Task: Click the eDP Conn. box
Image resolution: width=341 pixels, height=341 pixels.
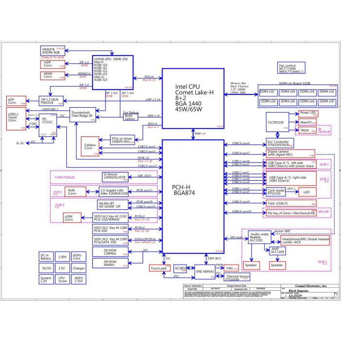Action: [x=16, y=101]
